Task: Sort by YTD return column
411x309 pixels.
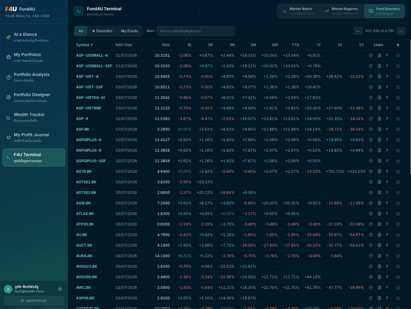Action: [x=295, y=45]
